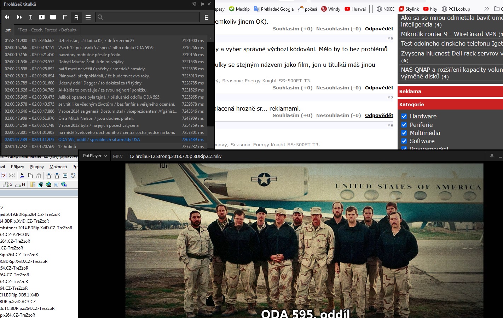
Task: Click the filled rectangle icon in subtitle toolbar
Action: [53, 17]
